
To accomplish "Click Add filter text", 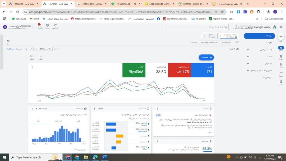I will tap(194, 42).
